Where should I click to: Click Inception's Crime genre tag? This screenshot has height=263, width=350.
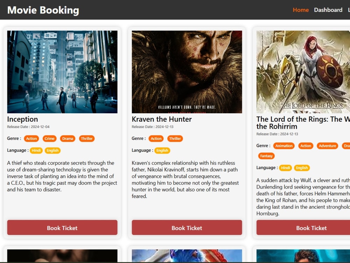point(50,139)
